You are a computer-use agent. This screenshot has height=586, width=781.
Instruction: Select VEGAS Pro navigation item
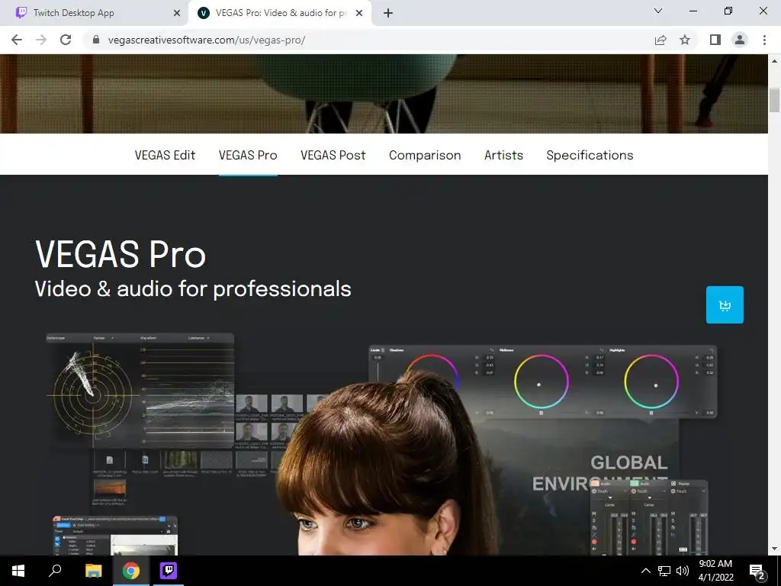(248, 155)
